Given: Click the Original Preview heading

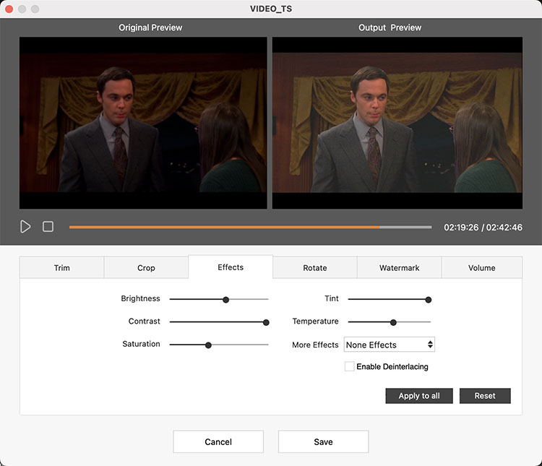Looking at the screenshot, I should pos(150,27).
